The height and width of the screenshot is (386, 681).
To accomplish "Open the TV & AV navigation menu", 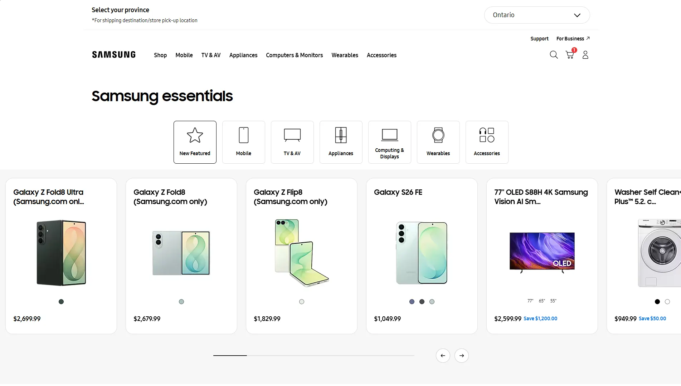I will click(x=211, y=55).
